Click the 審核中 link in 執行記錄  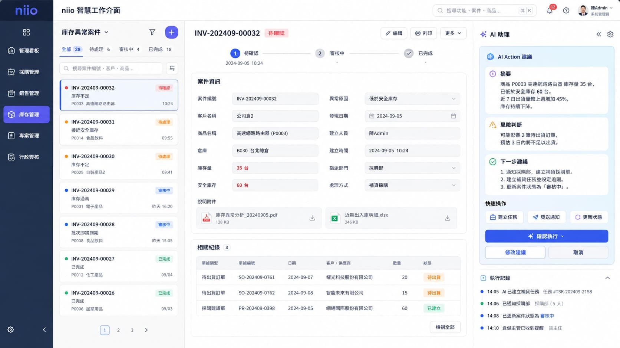[547, 316]
